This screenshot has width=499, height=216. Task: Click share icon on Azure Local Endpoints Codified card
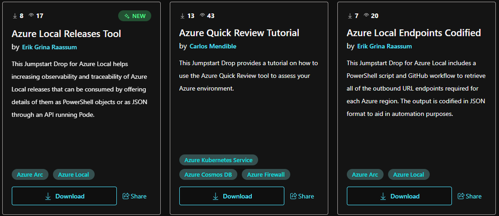pos(461,196)
